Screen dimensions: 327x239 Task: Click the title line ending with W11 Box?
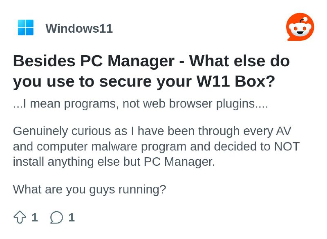144,81
